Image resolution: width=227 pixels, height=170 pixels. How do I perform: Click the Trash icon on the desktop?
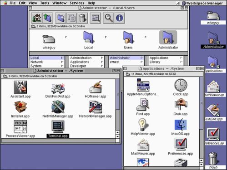[213, 158]
